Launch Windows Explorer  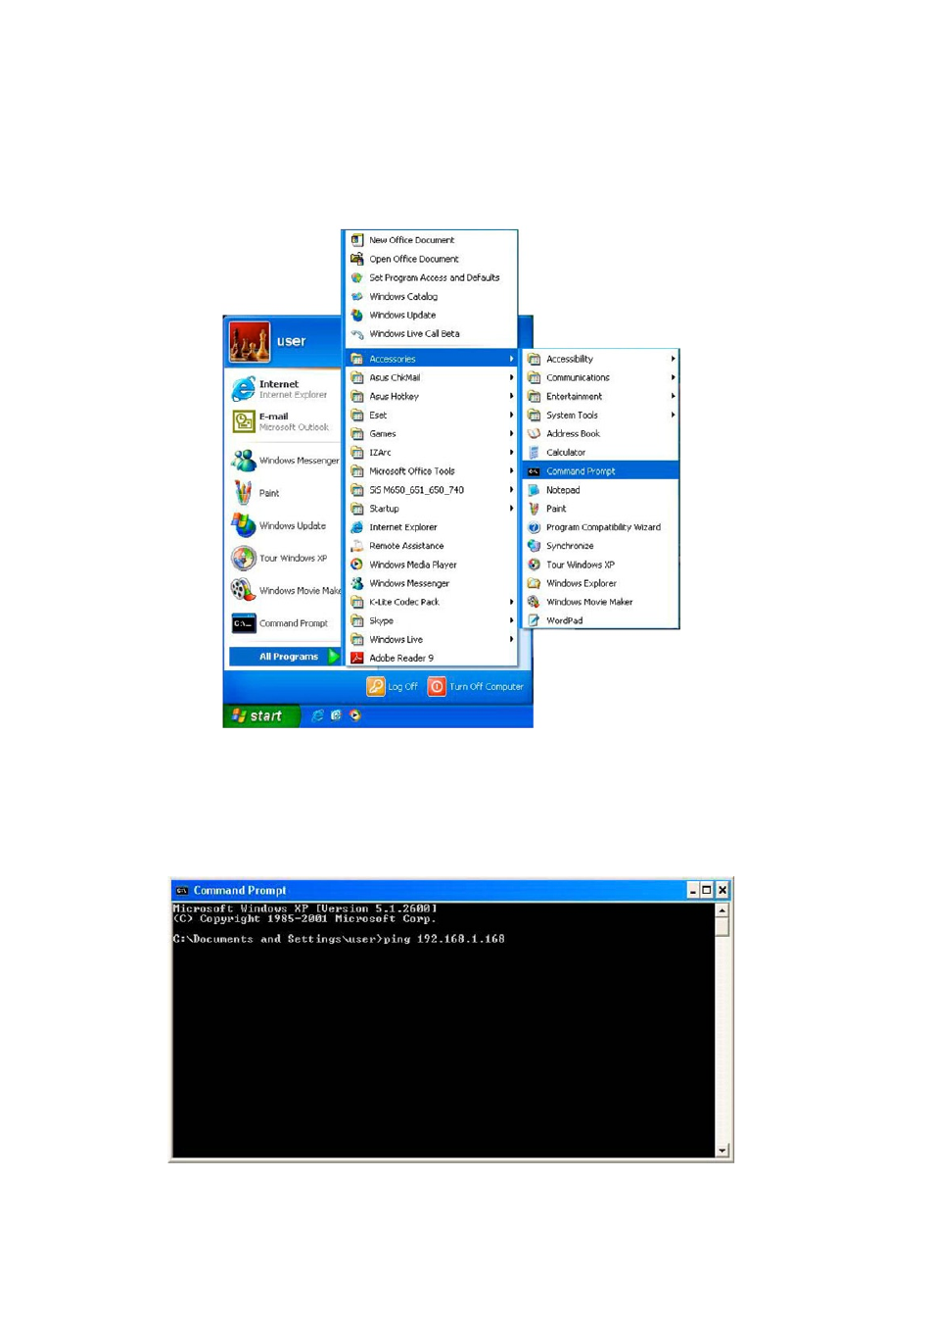[601, 583]
